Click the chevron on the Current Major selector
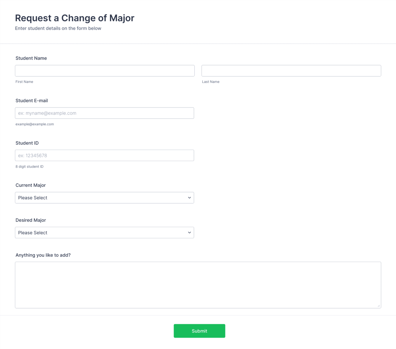Image resolution: width=396 pixels, height=349 pixels. (189, 198)
